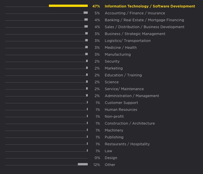Image resolution: width=203 pixels, height=174 pixels.
Task: Select the Information Technology / Software Development label
Action: [x=150, y=6]
